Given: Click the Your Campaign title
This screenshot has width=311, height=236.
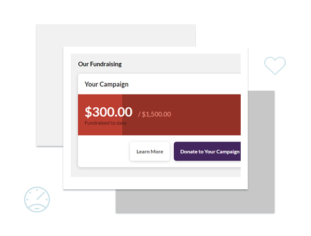Looking at the screenshot, I should 106,84.
